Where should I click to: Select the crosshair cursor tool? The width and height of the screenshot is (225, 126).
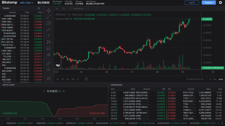[49, 10]
